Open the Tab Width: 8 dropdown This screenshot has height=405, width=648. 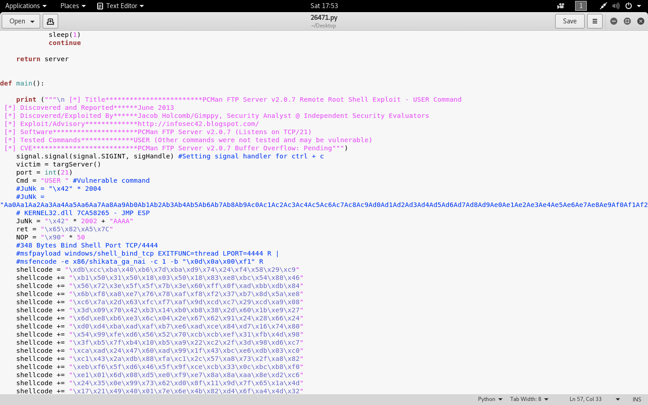529,399
